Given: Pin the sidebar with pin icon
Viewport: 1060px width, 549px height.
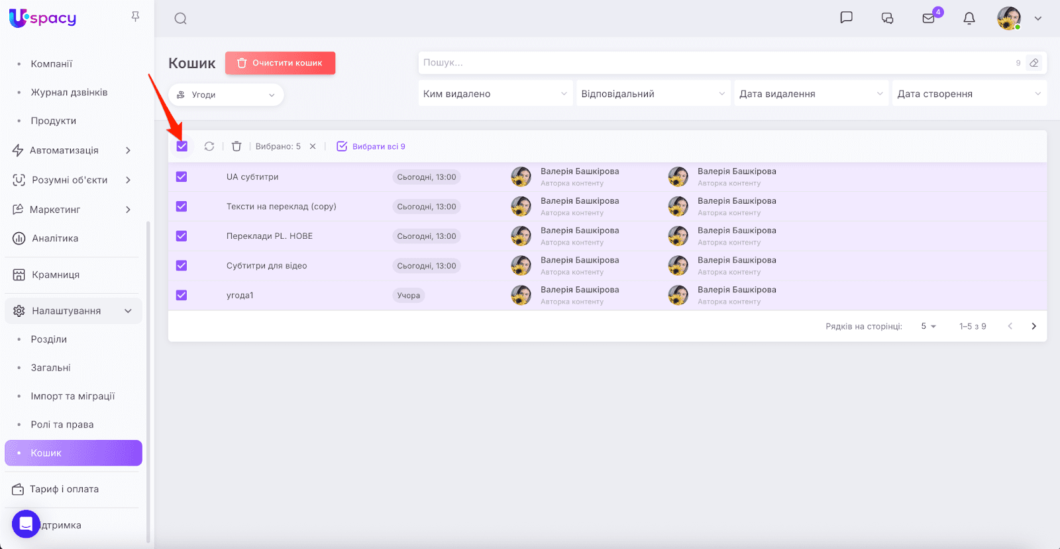Looking at the screenshot, I should pos(135,17).
